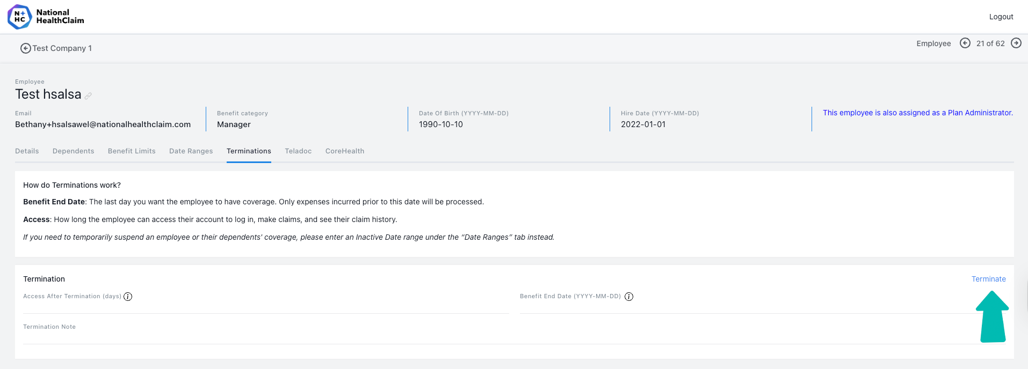Click the National HealthClaim logo

46,17
